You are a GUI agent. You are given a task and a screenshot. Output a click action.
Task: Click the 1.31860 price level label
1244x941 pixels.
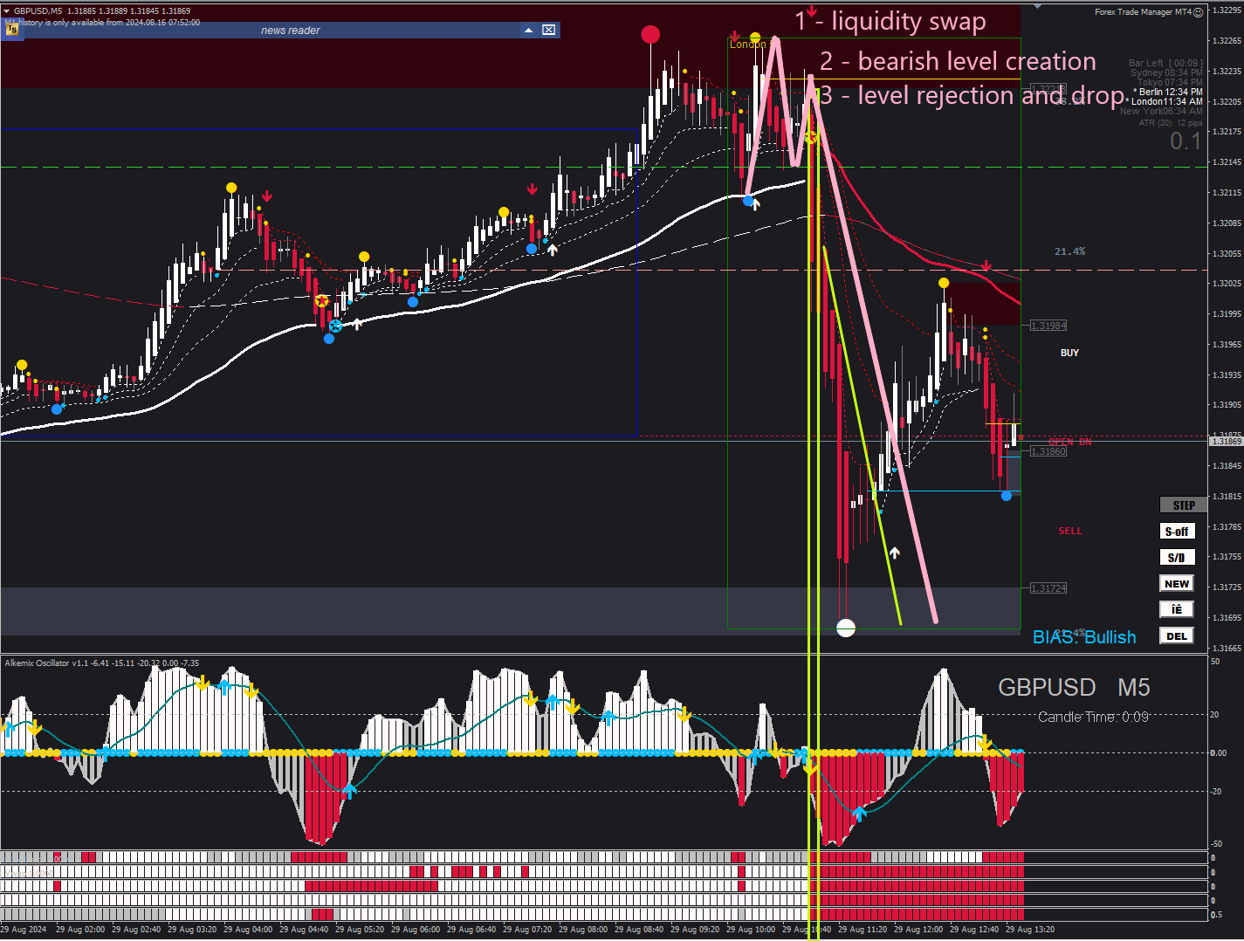(1048, 451)
